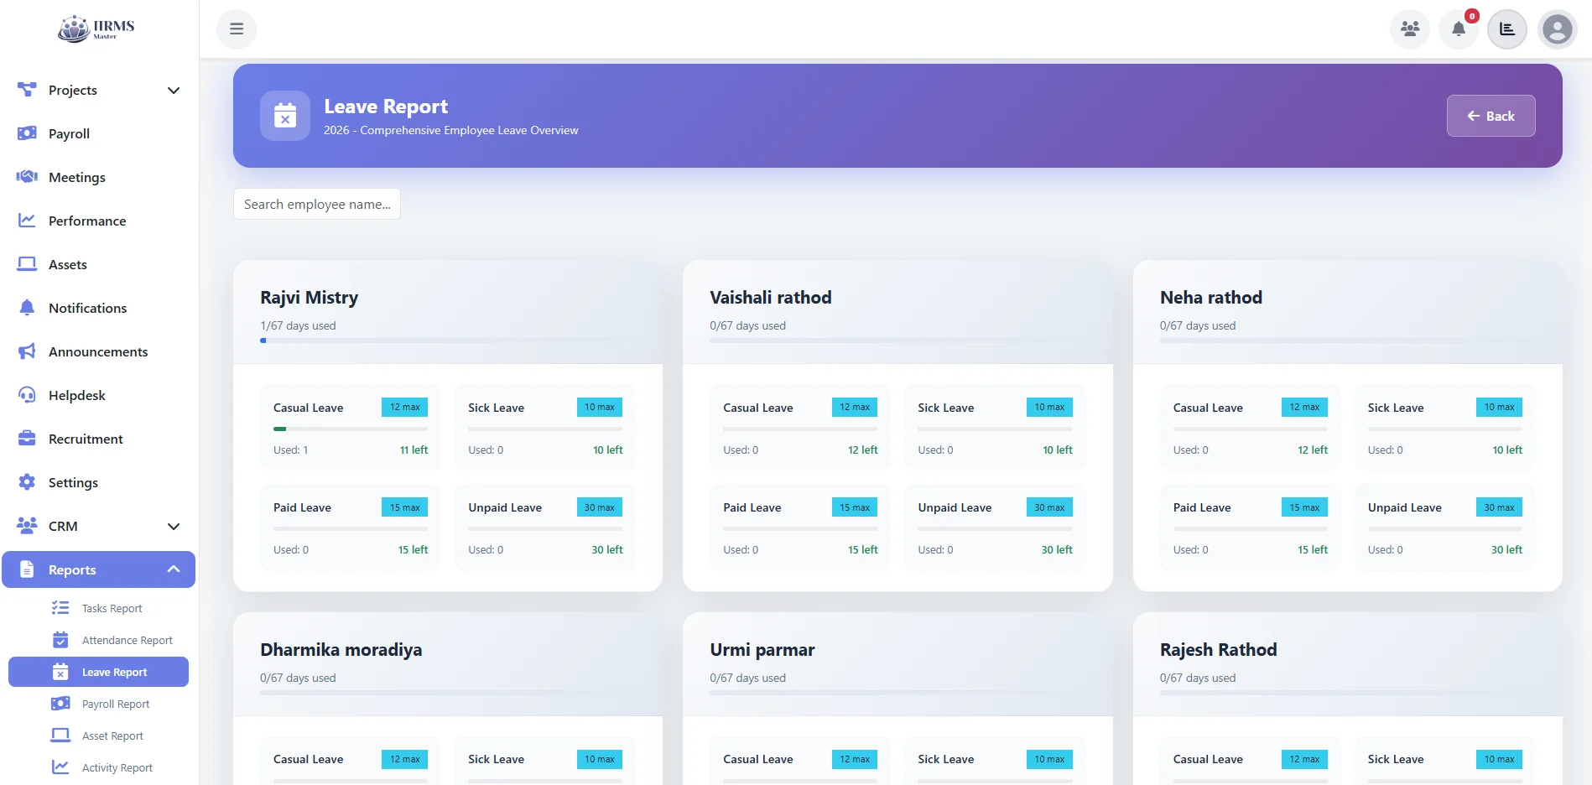Click the Back button
Screen dimensions: 1592x785
tap(1491, 116)
